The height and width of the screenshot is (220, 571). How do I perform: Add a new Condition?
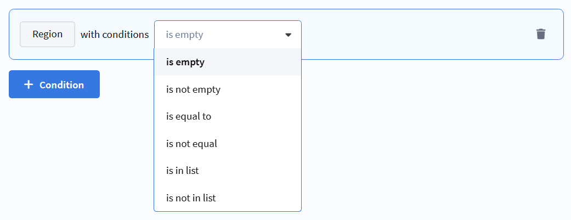pyautogui.click(x=54, y=84)
